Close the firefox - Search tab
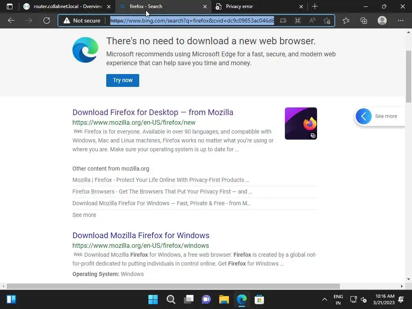 click(205, 7)
